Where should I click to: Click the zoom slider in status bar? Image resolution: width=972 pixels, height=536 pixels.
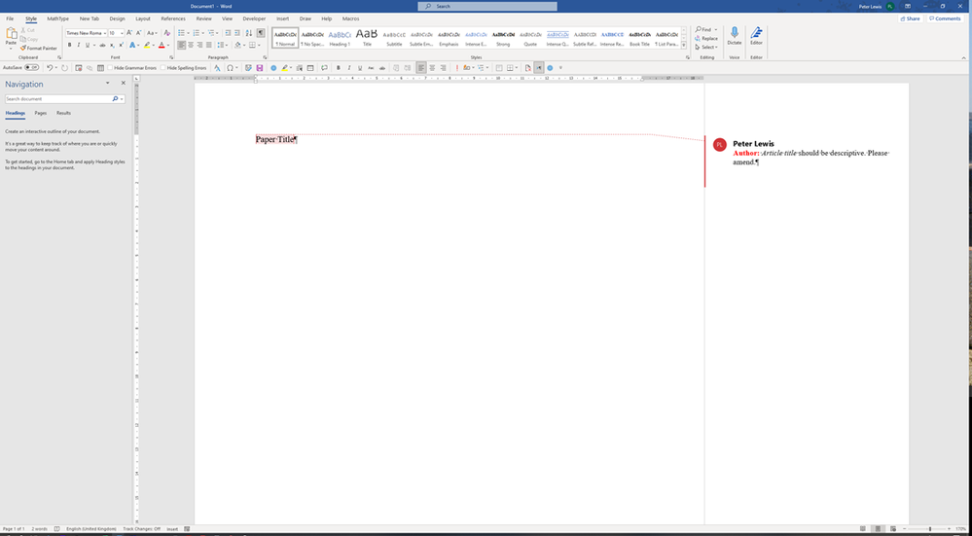point(929,529)
